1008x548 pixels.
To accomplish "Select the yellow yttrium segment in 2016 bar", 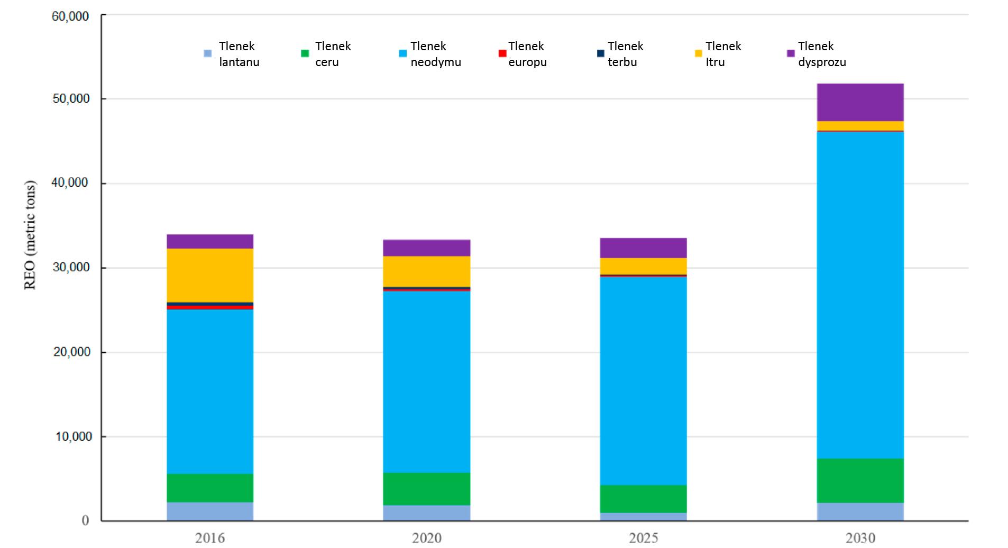I will pos(210,275).
